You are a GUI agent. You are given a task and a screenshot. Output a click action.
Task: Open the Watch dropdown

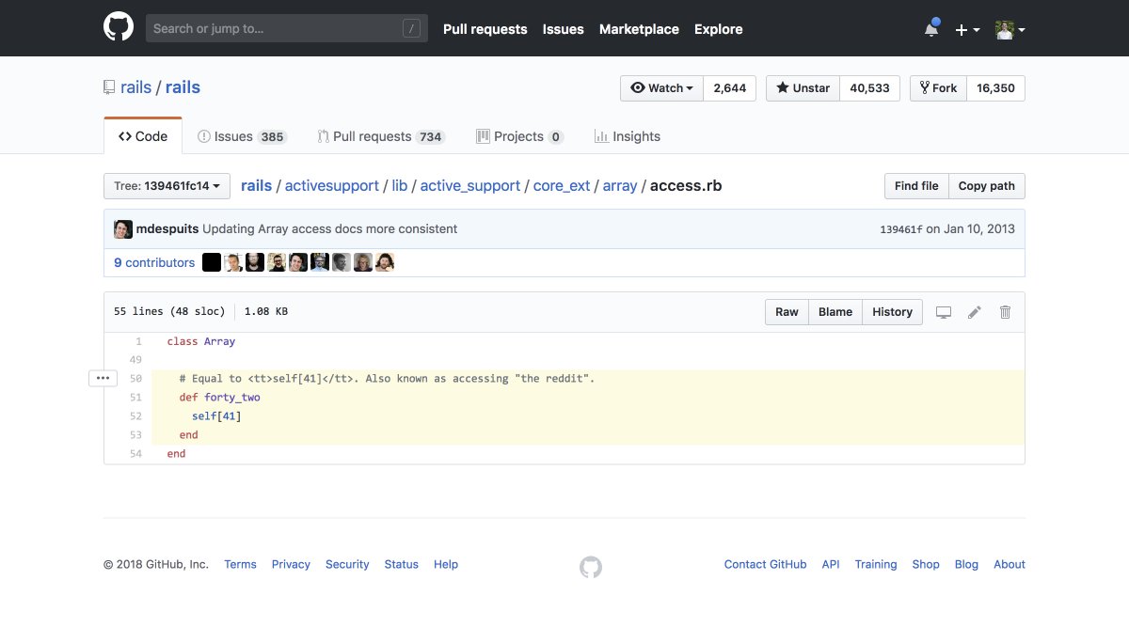click(662, 88)
